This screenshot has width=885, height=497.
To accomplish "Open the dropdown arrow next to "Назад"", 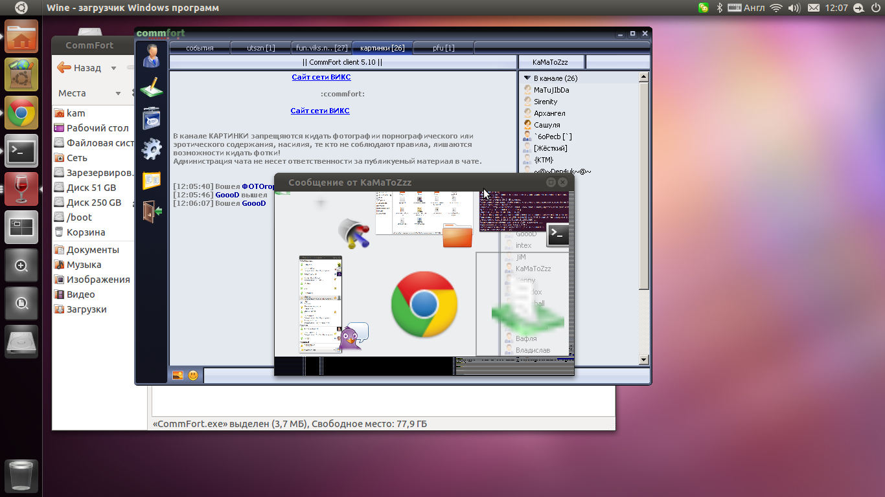I will click(113, 68).
